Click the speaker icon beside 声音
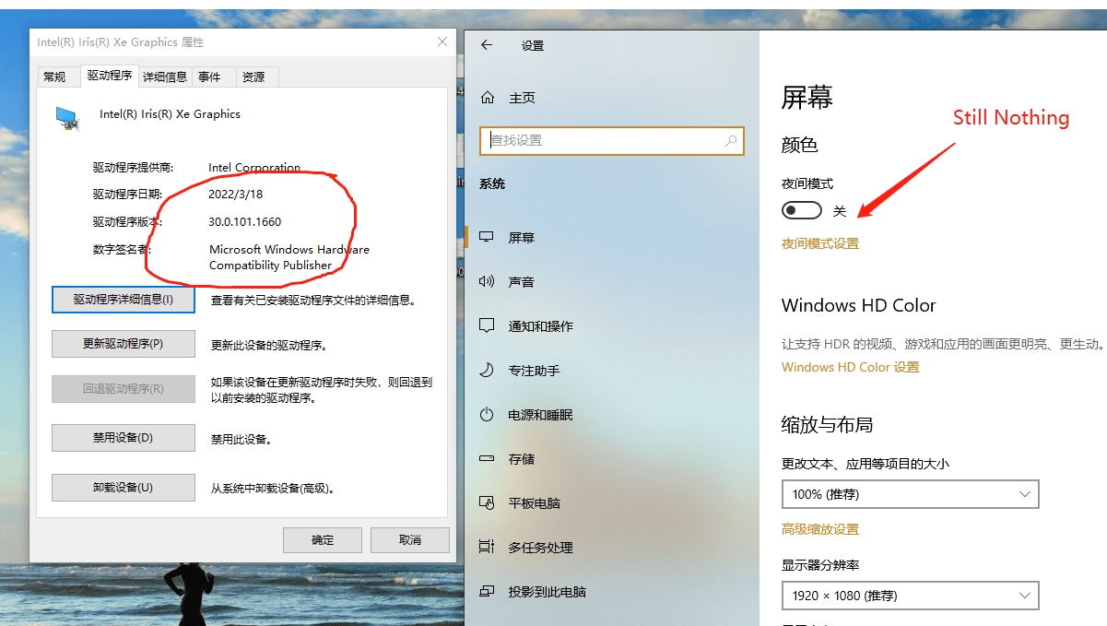The width and height of the screenshot is (1107, 626). point(488,281)
